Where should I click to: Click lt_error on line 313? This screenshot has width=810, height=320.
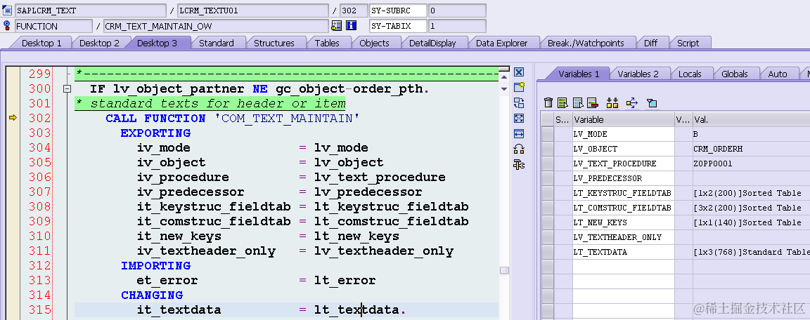[345, 280]
